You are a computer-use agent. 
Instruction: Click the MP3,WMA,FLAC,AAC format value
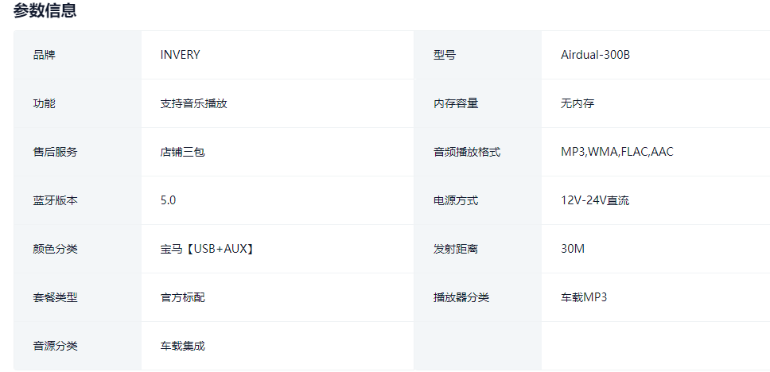tap(617, 152)
